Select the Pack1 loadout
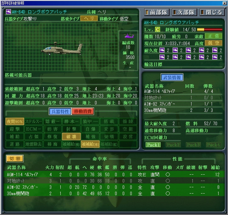The height and width of the screenshot is (215, 228). [x=153, y=145]
